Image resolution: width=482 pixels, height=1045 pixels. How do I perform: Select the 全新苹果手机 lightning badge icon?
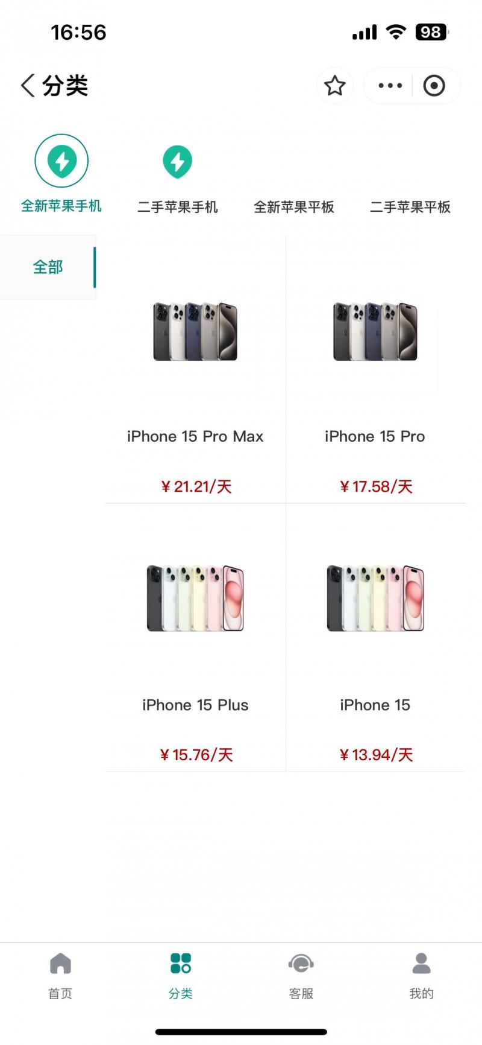61,161
